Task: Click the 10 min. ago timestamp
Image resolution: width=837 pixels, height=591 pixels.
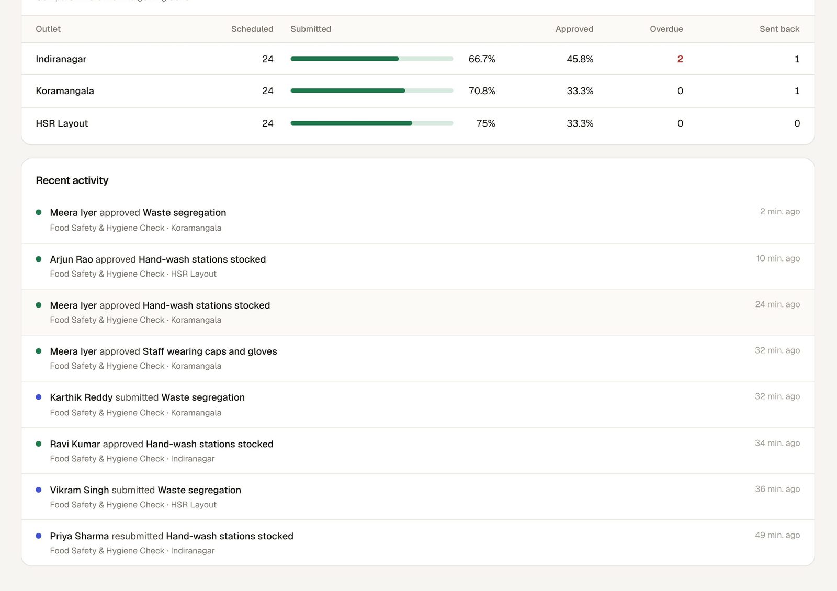Action: pyautogui.click(x=778, y=258)
